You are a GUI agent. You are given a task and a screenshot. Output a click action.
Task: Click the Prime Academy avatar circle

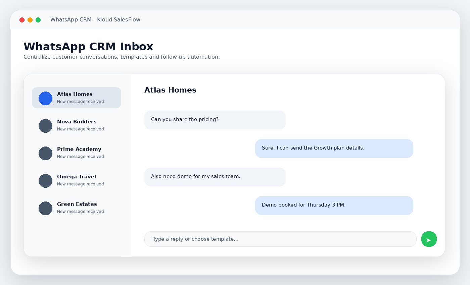click(x=45, y=153)
